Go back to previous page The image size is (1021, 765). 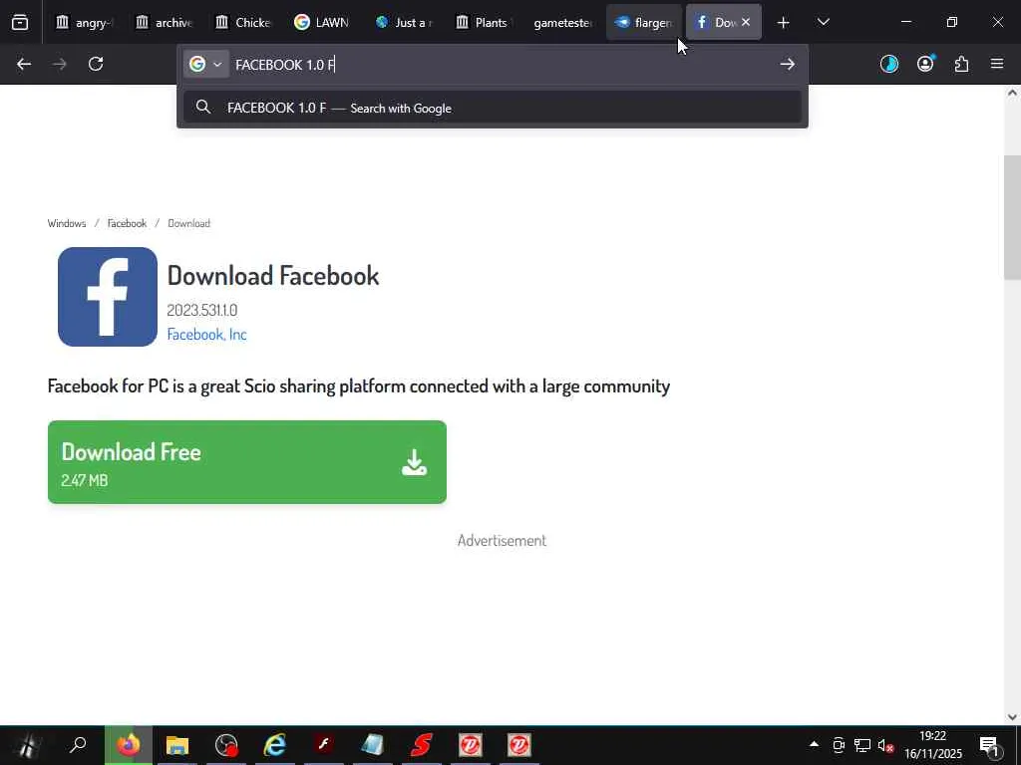[24, 64]
